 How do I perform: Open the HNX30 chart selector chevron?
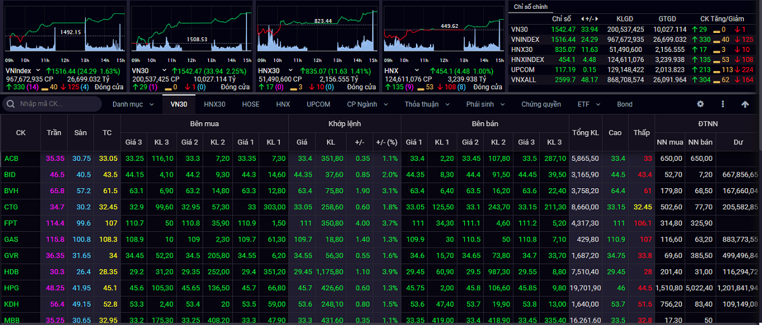(x=289, y=71)
